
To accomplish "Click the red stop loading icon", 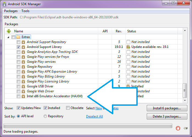I will (178, 127).
